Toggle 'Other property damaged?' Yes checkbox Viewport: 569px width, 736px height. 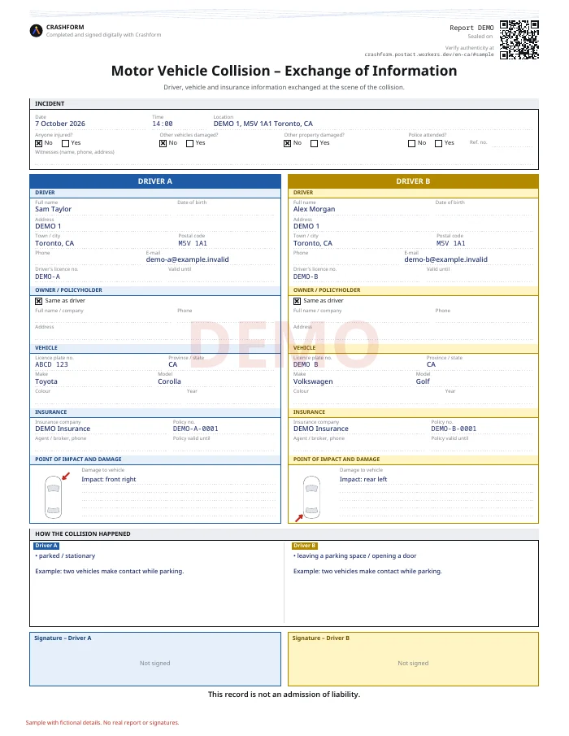coord(314,143)
